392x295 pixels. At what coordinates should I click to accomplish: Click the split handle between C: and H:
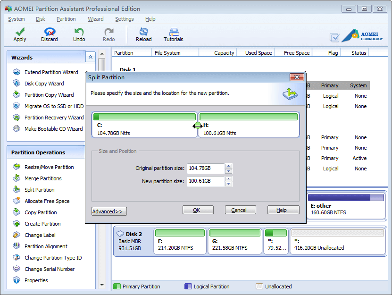click(198, 126)
